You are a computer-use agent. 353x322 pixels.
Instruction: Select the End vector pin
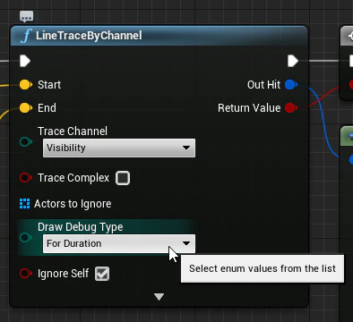pyautogui.click(x=26, y=107)
